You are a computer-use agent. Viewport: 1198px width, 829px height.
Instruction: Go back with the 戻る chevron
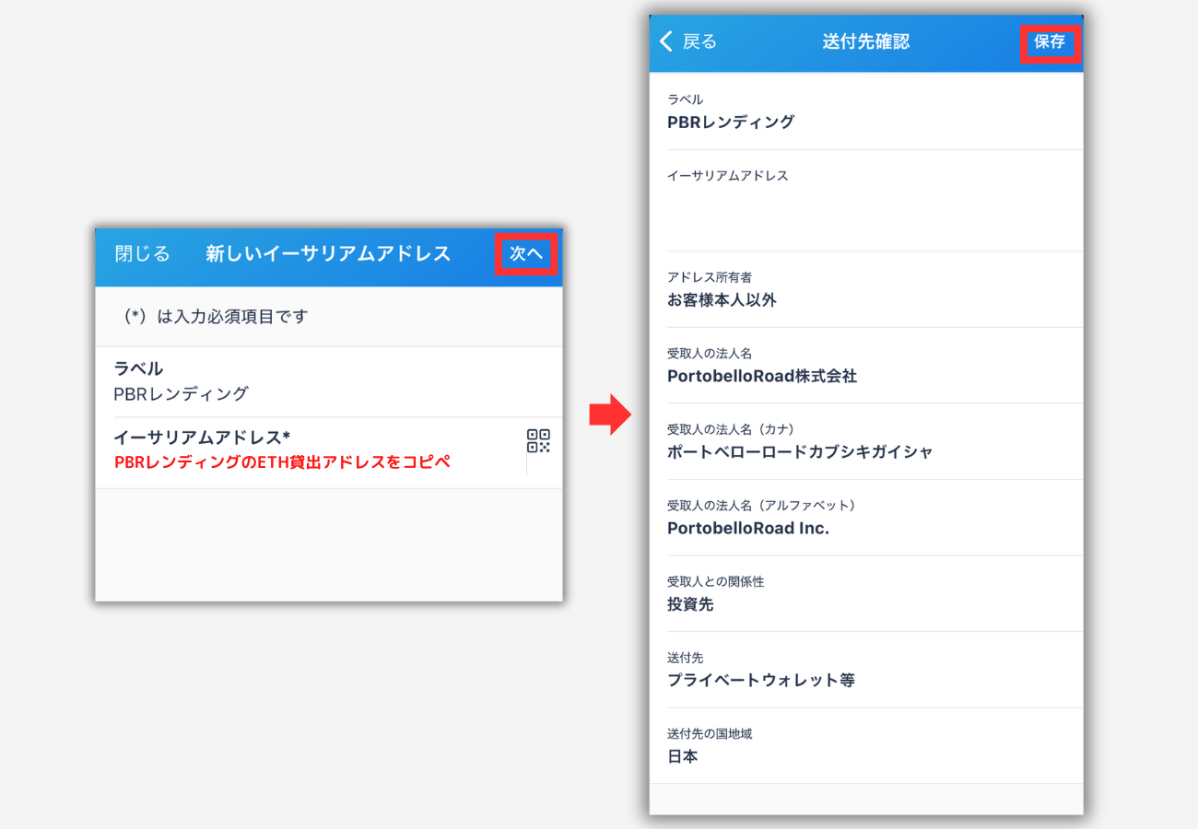667,41
